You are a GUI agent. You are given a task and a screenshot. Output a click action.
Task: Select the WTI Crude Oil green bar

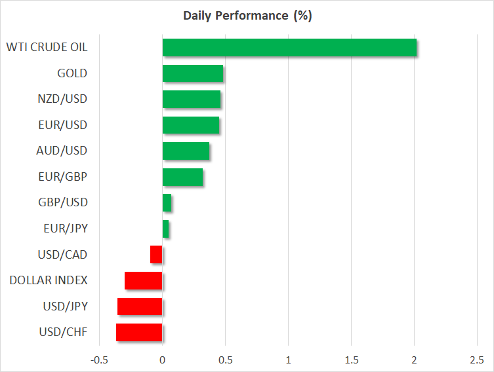coord(289,48)
